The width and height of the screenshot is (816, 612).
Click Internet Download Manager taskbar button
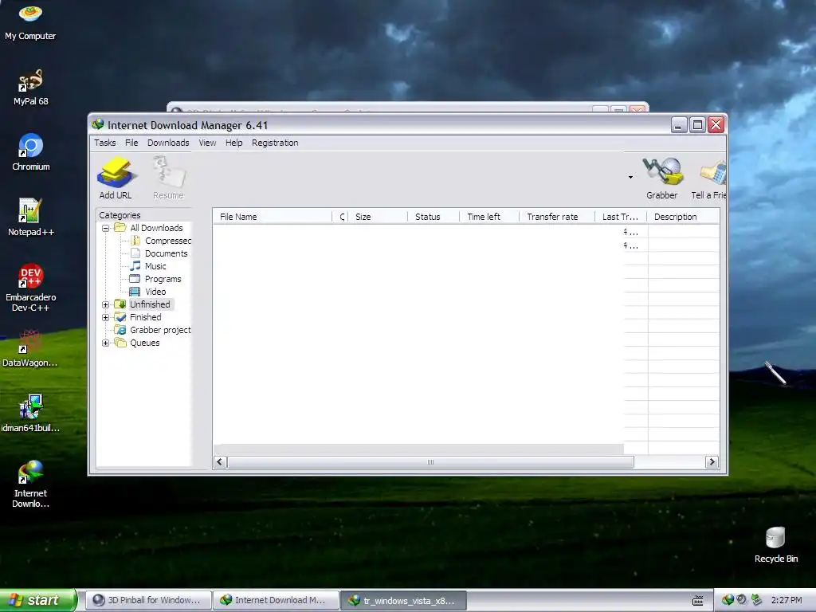pos(276,600)
